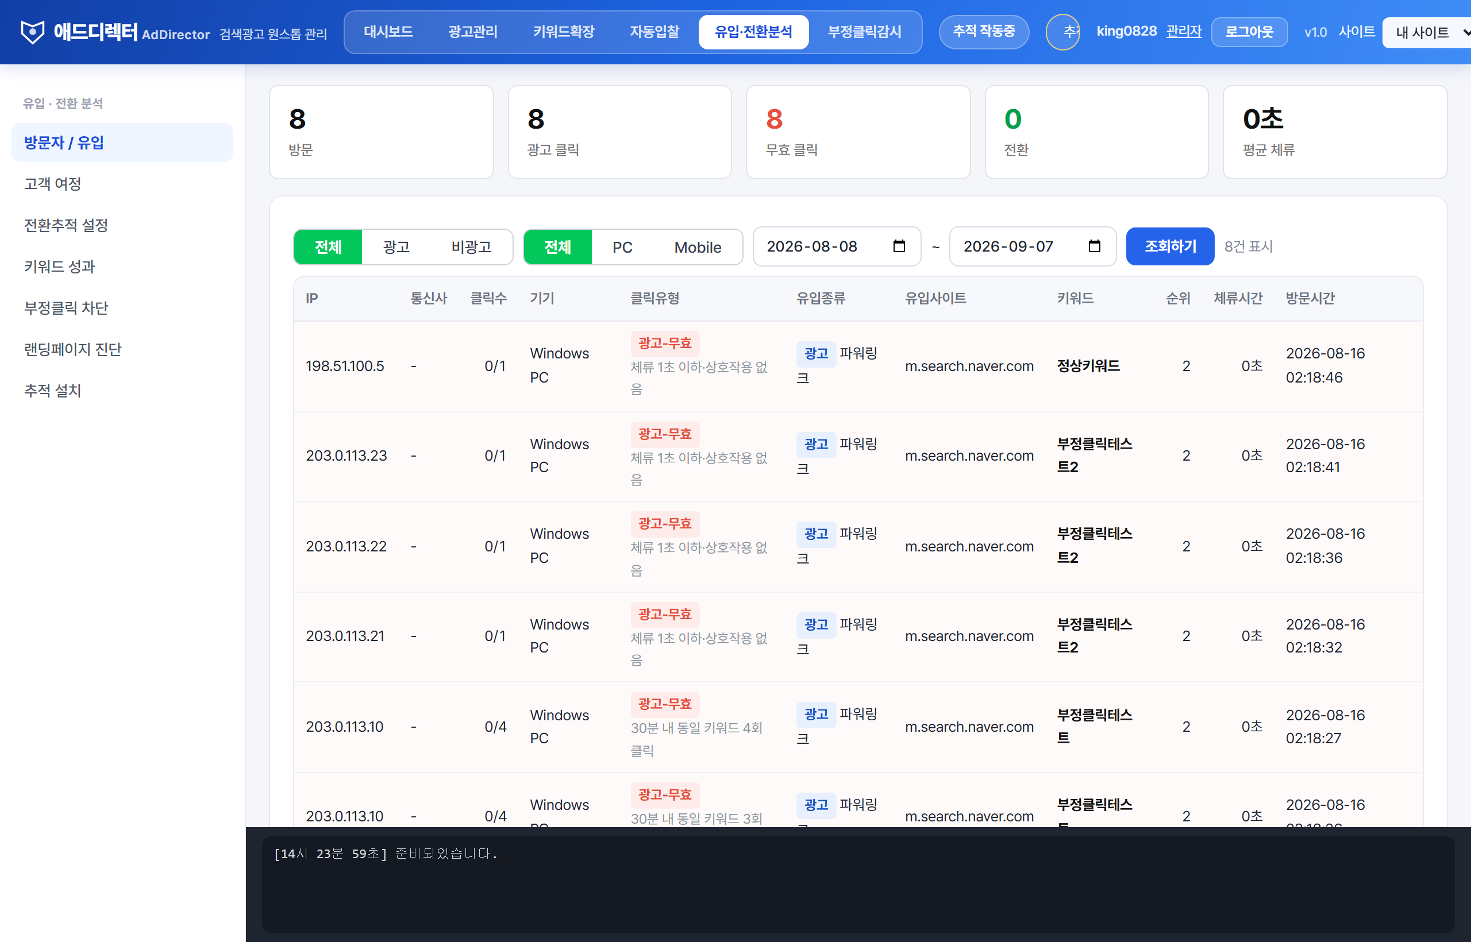Open 전환추적 설정 in the sidebar

coord(122,225)
